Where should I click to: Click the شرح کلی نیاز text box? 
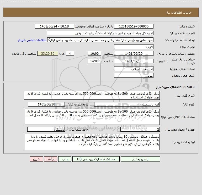92,95
